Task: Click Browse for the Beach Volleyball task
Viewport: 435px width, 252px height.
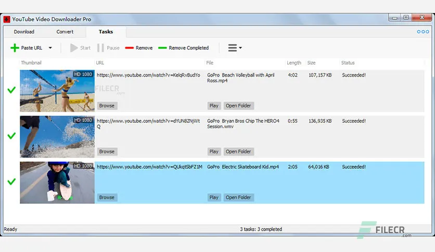Action: (x=107, y=106)
